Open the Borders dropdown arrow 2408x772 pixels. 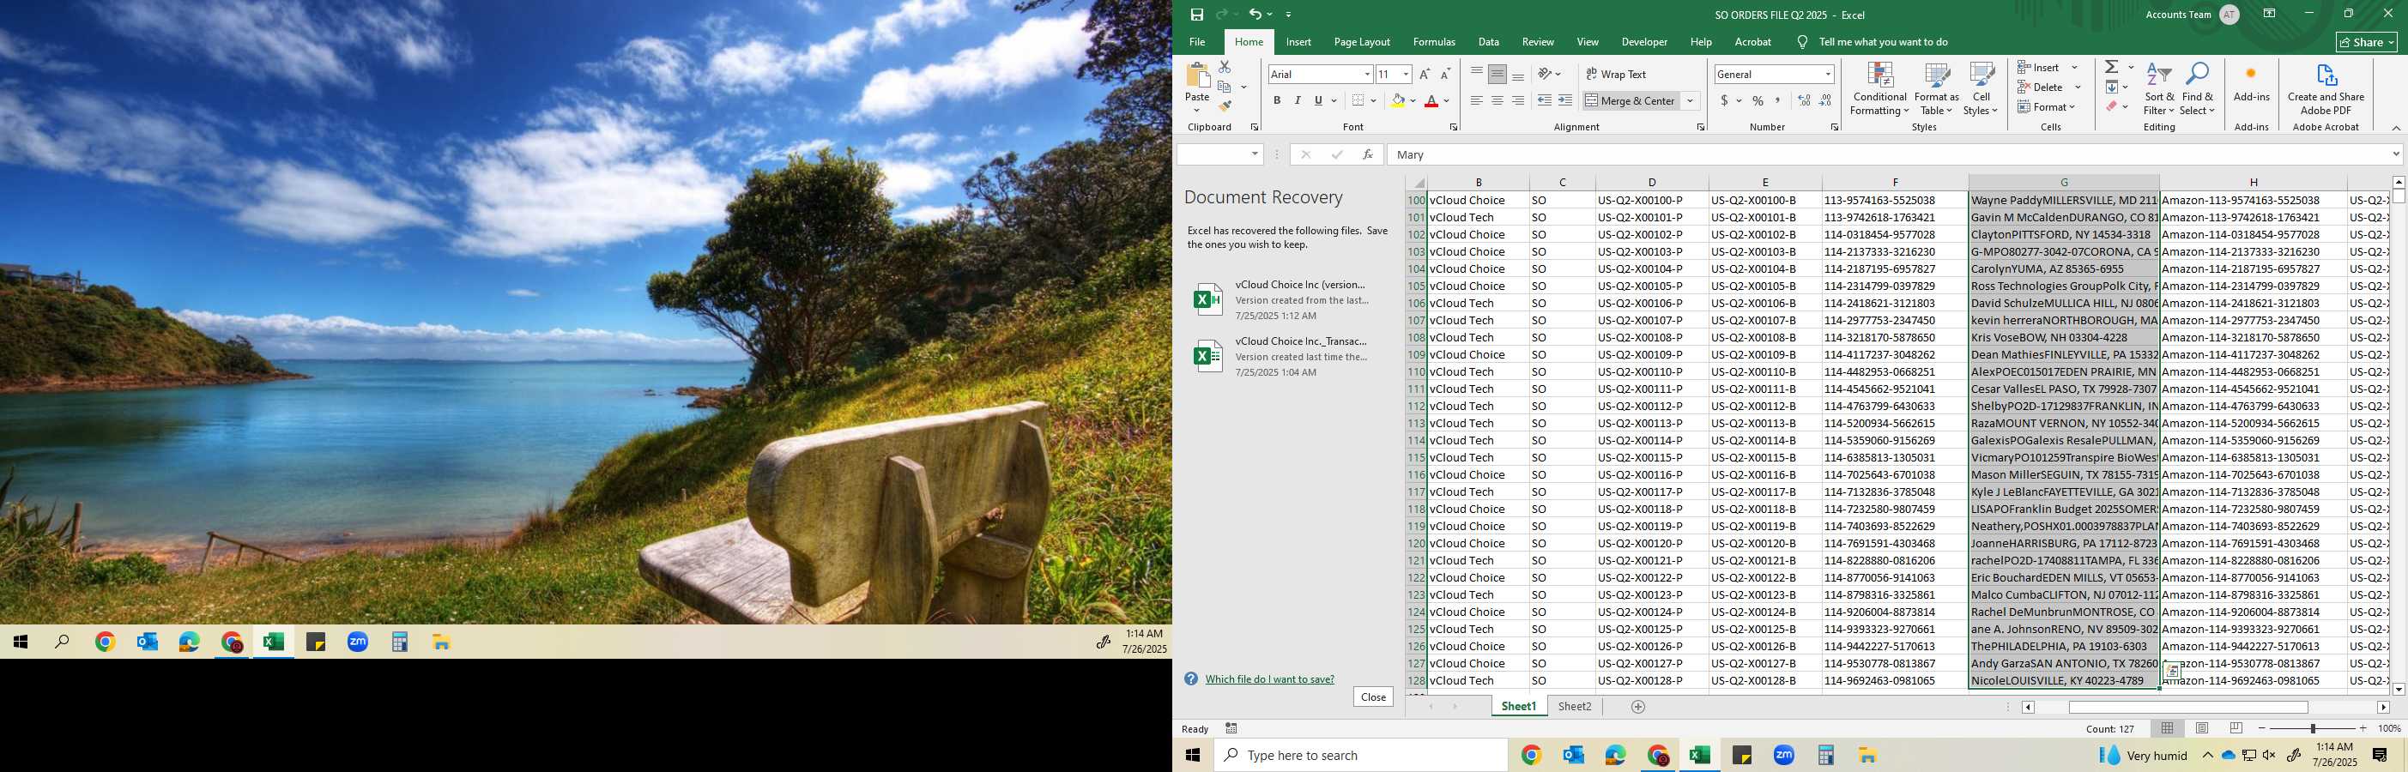pos(1374,100)
